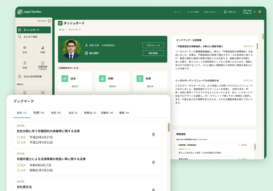The height and width of the screenshot is (191, 273).
Task: Click calendar icon beside 改正 平成26年6月27日
Action: pos(19,137)
